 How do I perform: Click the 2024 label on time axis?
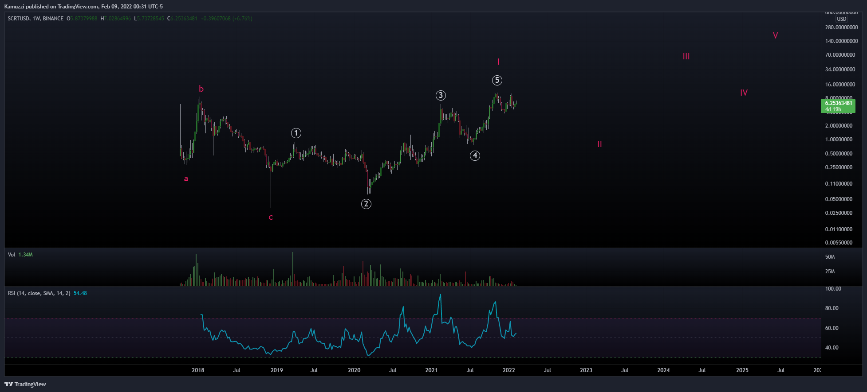664,370
